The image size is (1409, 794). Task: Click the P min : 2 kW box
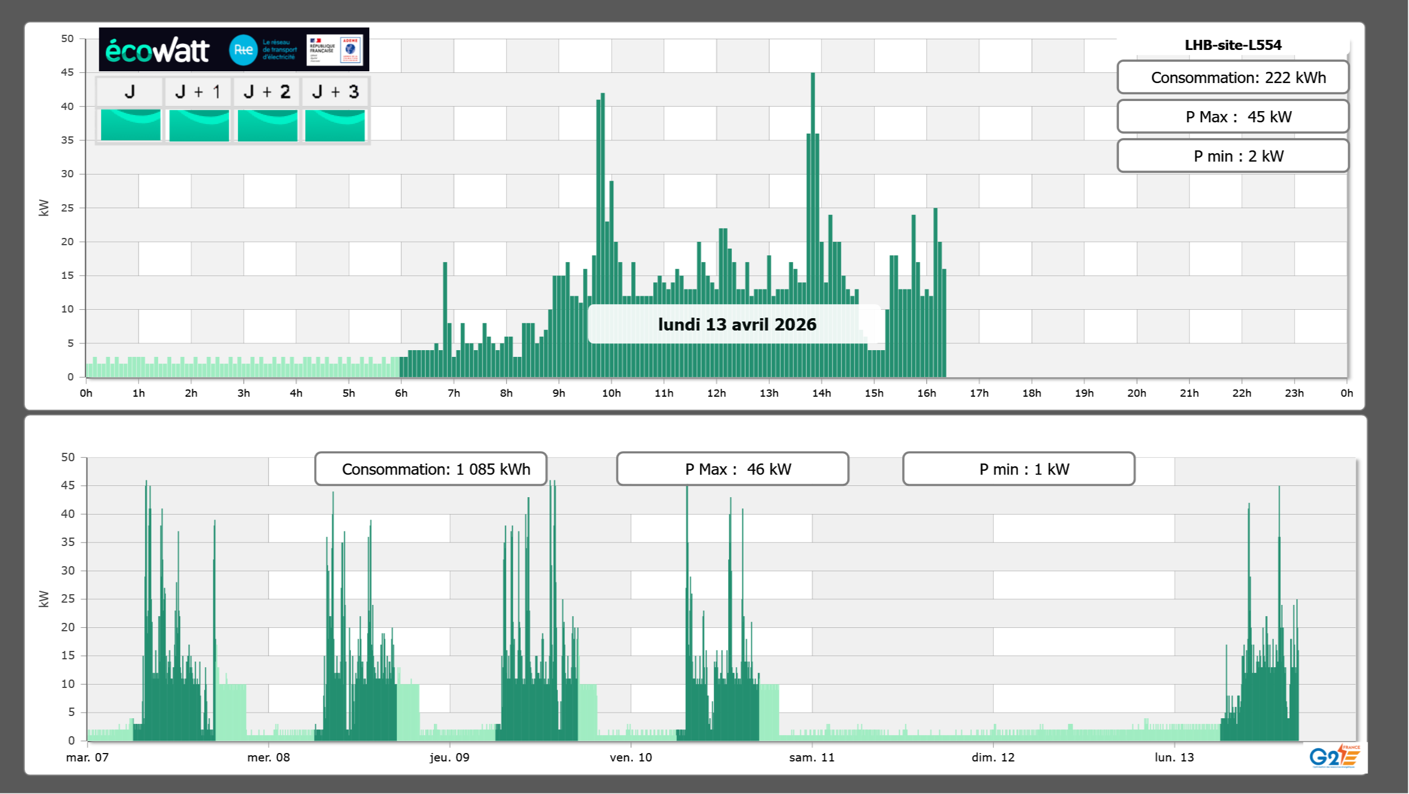point(1232,156)
